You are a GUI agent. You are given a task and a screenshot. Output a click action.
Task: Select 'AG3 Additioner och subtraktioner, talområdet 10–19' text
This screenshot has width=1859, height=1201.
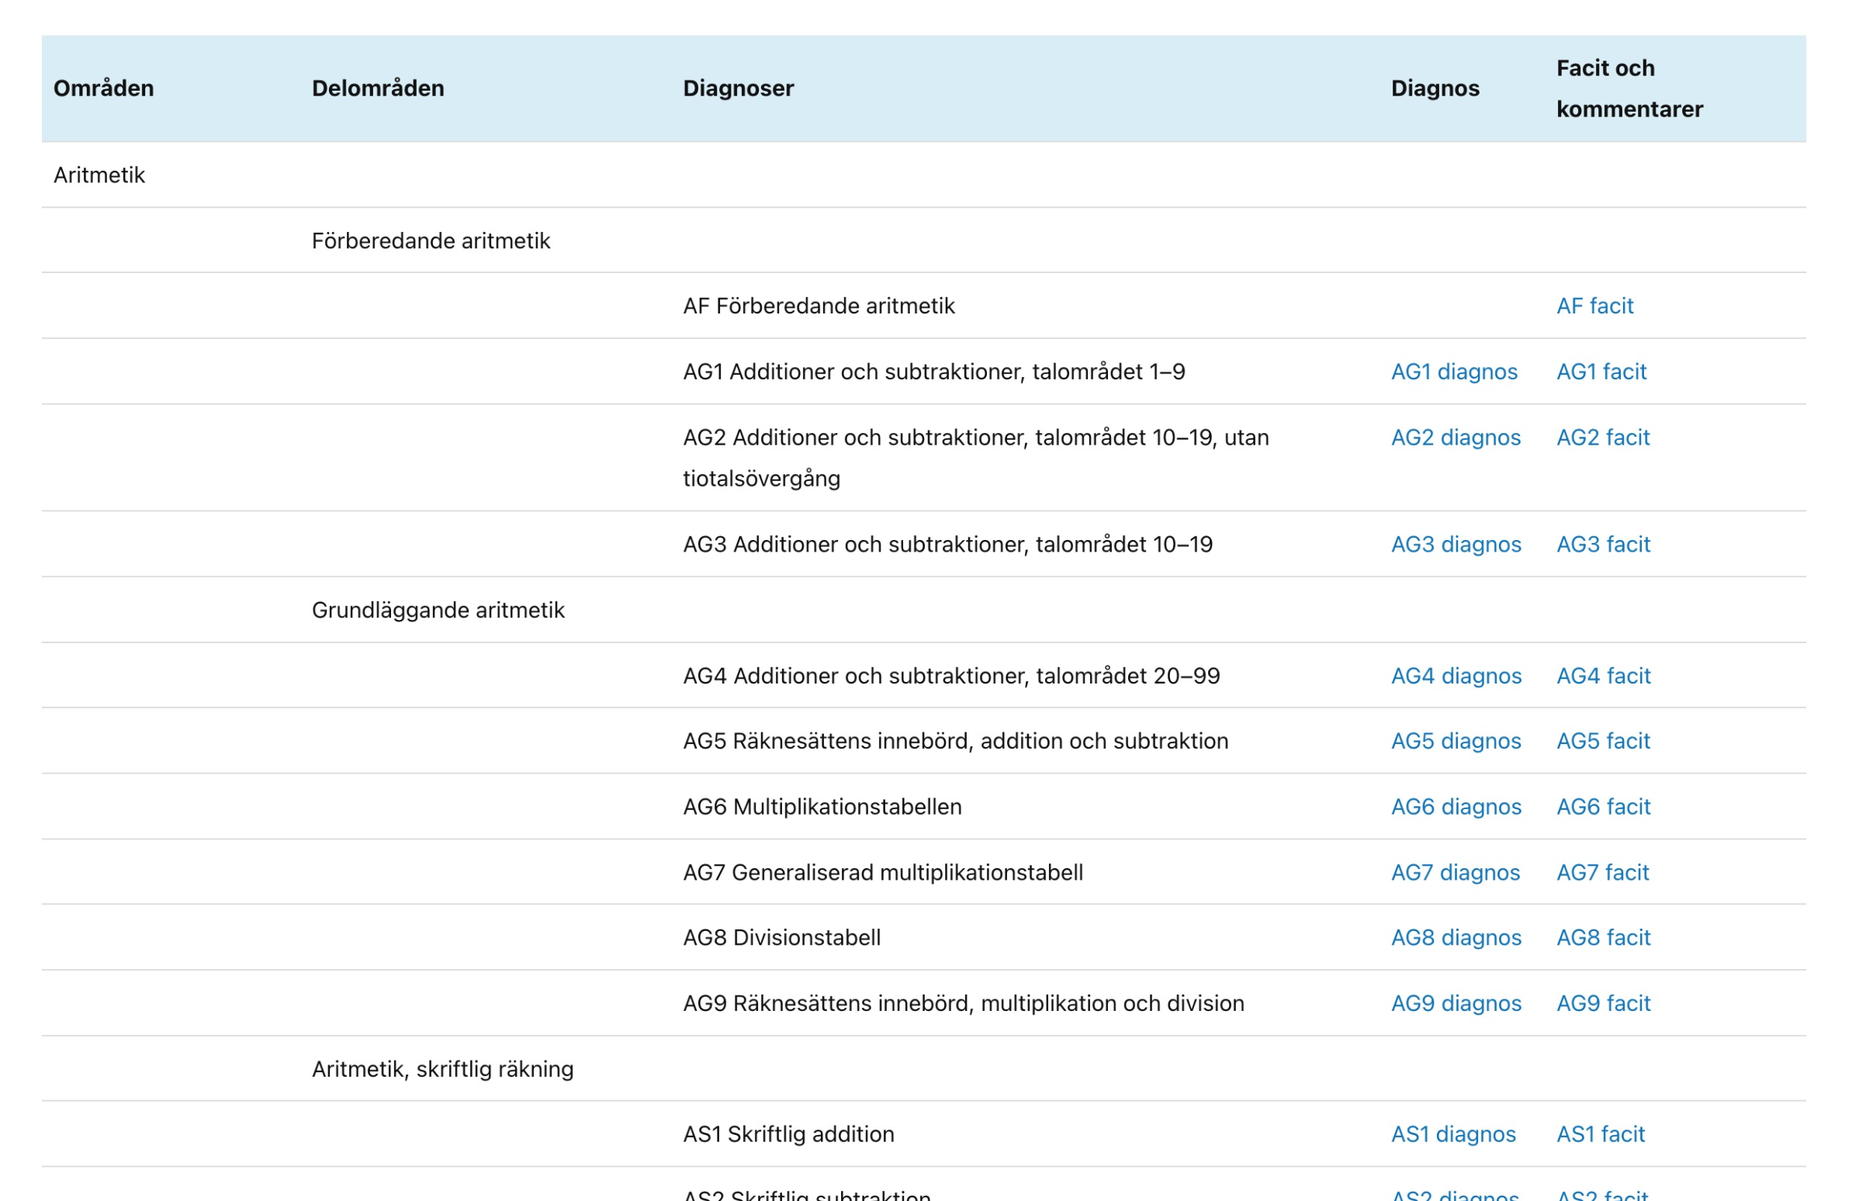(948, 544)
